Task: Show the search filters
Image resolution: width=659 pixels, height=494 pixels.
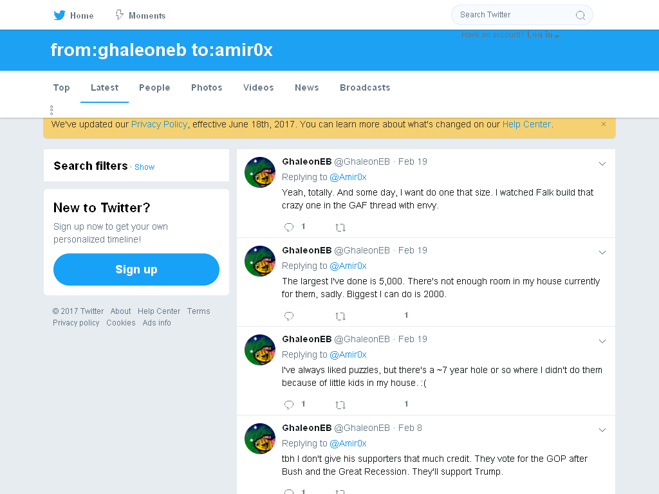Action: 145,167
